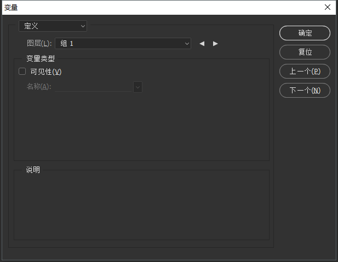The width and height of the screenshot is (338, 262).
Task: Click the 名称(A) name input field
Action: pyautogui.click(x=93, y=87)
